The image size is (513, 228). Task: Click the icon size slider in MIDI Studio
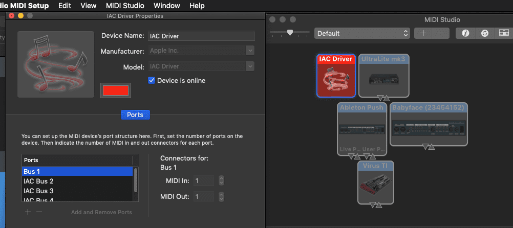point(290,33)
